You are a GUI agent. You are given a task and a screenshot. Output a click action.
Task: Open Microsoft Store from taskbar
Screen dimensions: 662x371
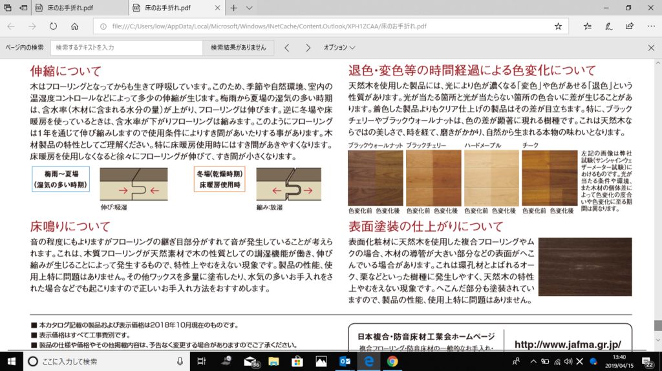297,361
